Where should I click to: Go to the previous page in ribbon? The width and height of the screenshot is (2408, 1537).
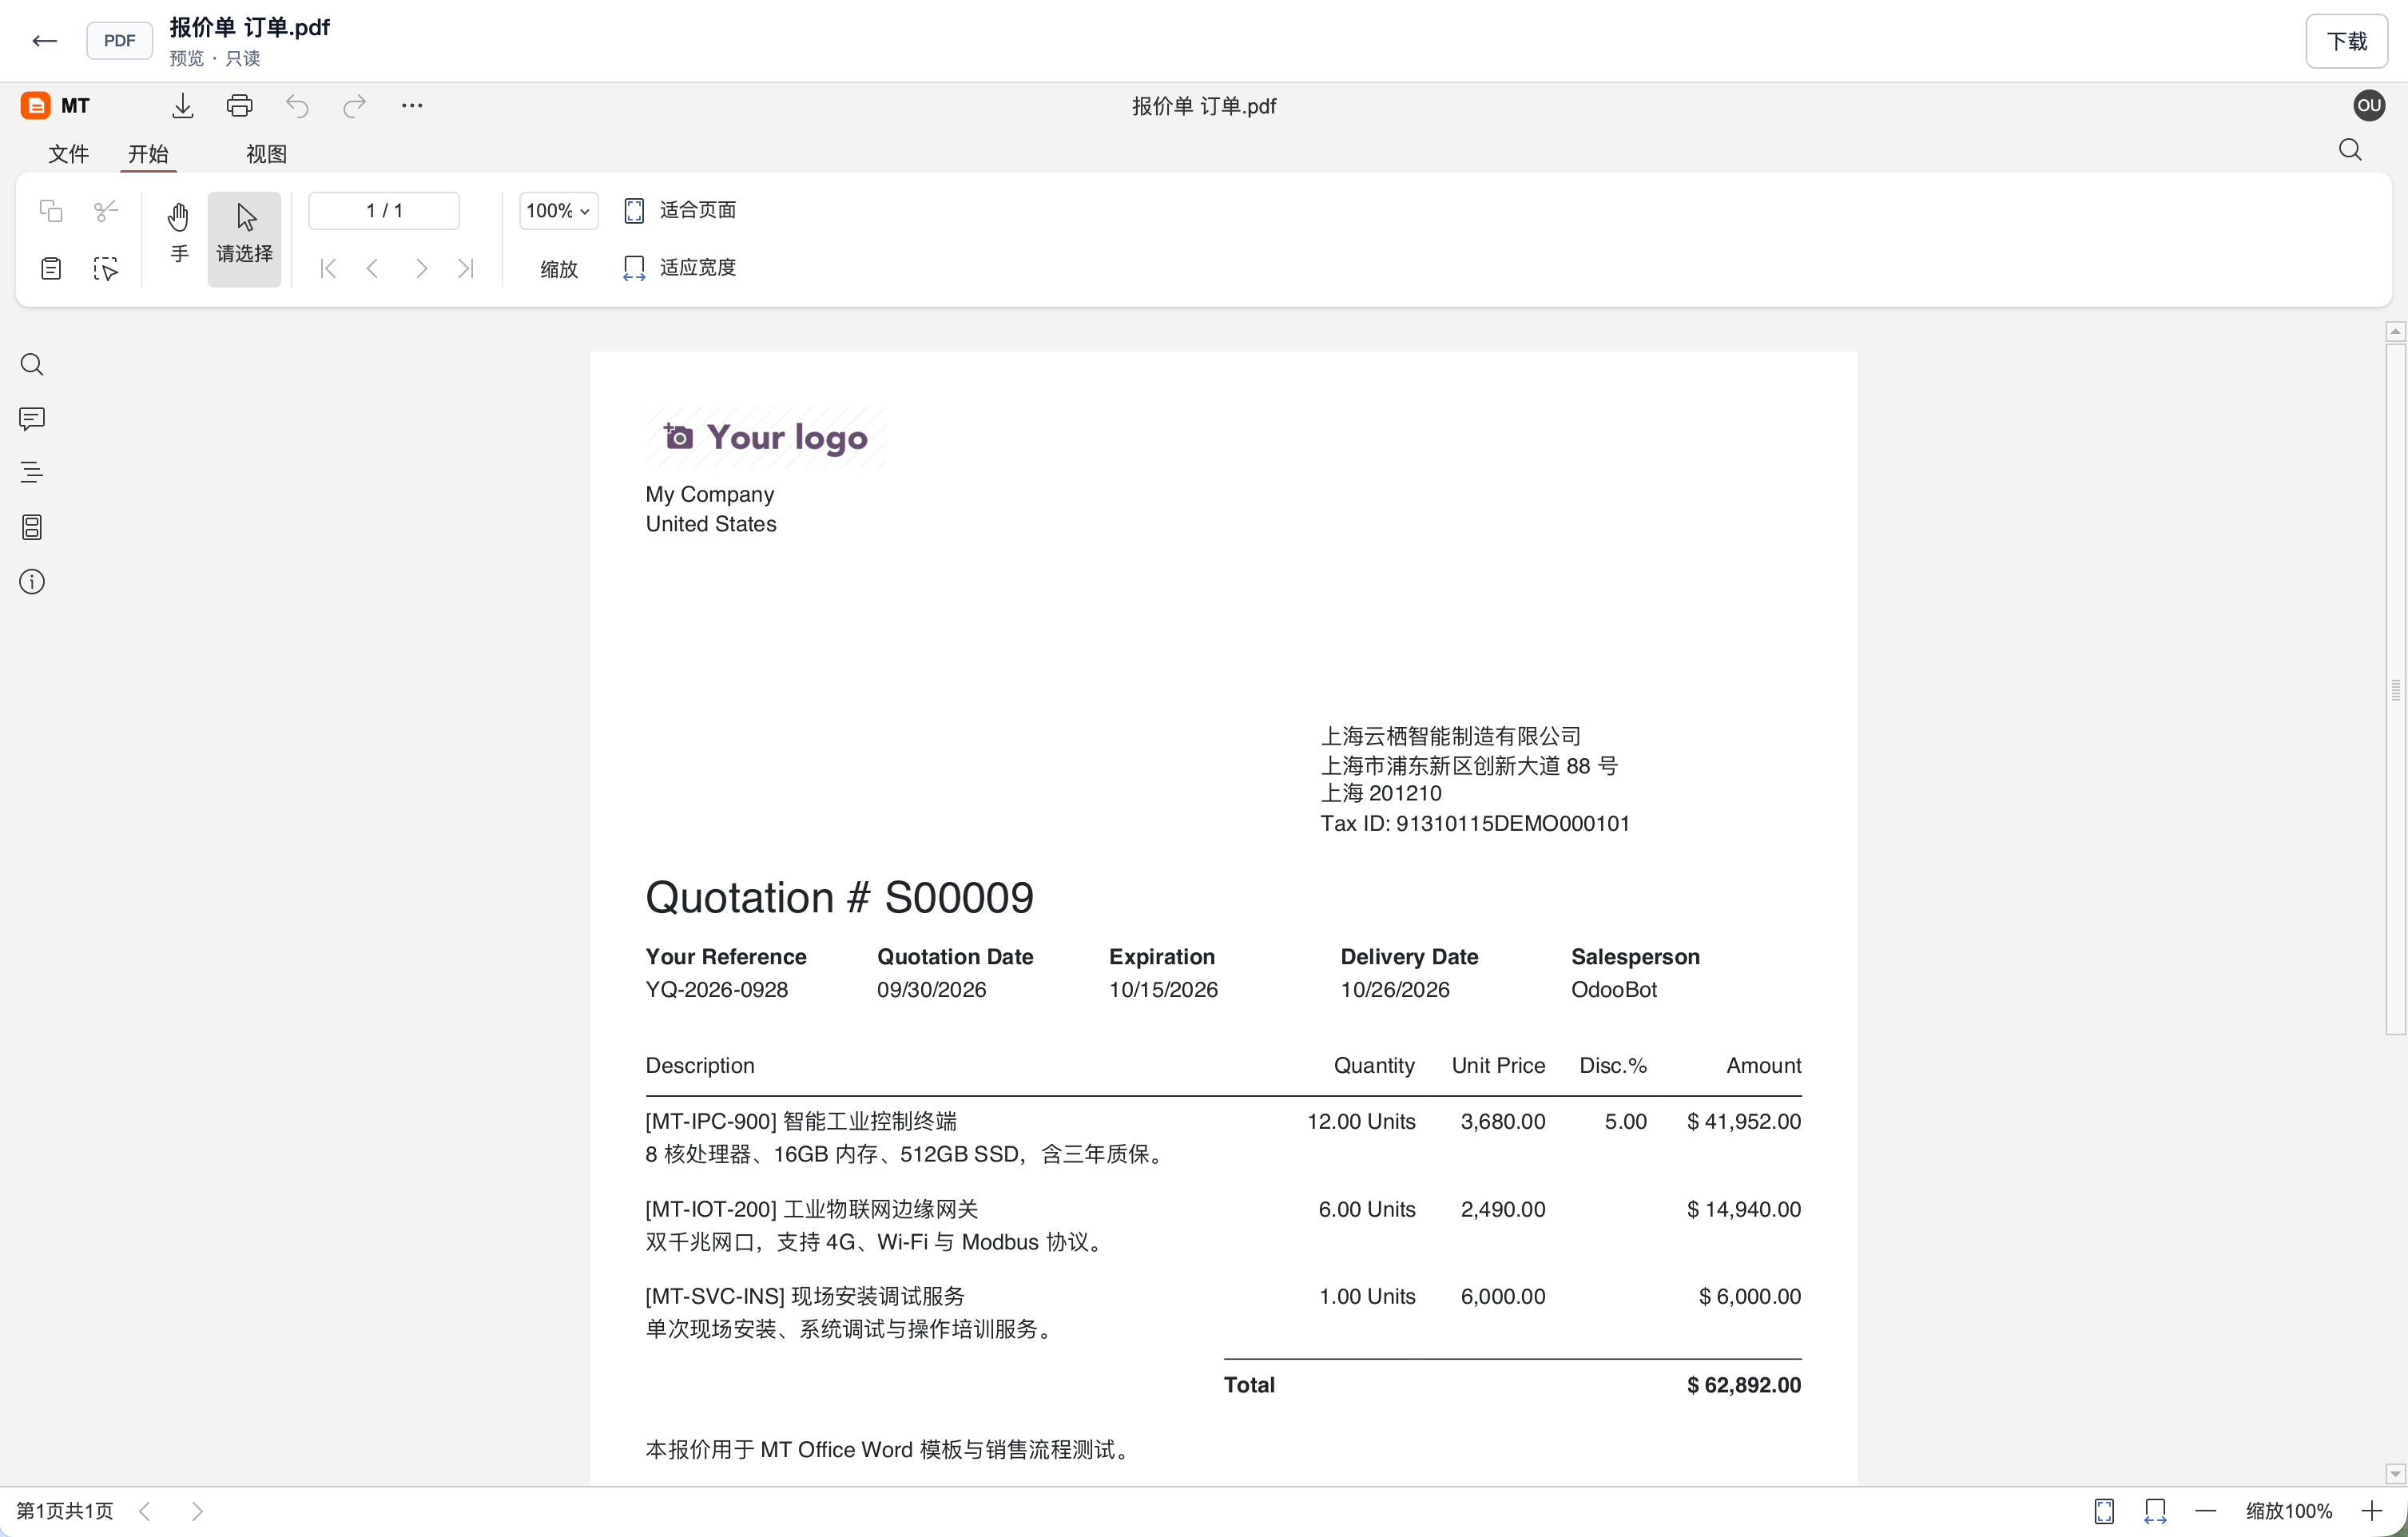point(373,268)
